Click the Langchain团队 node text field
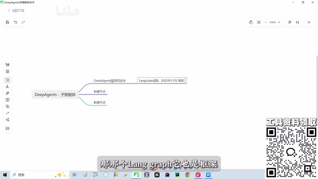 [x=162, y=81]
